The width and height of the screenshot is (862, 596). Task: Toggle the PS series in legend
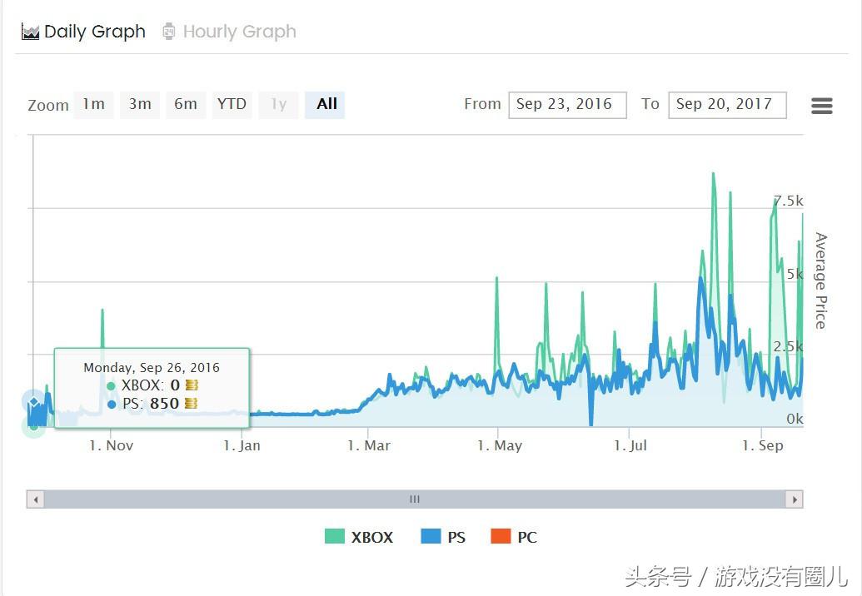[443, 537]
